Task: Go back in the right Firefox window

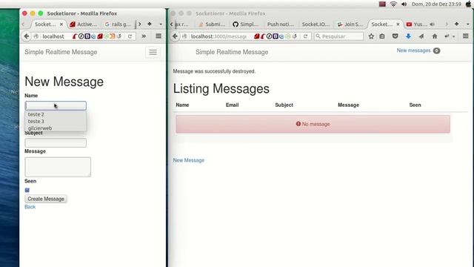Action: point(175,36)
